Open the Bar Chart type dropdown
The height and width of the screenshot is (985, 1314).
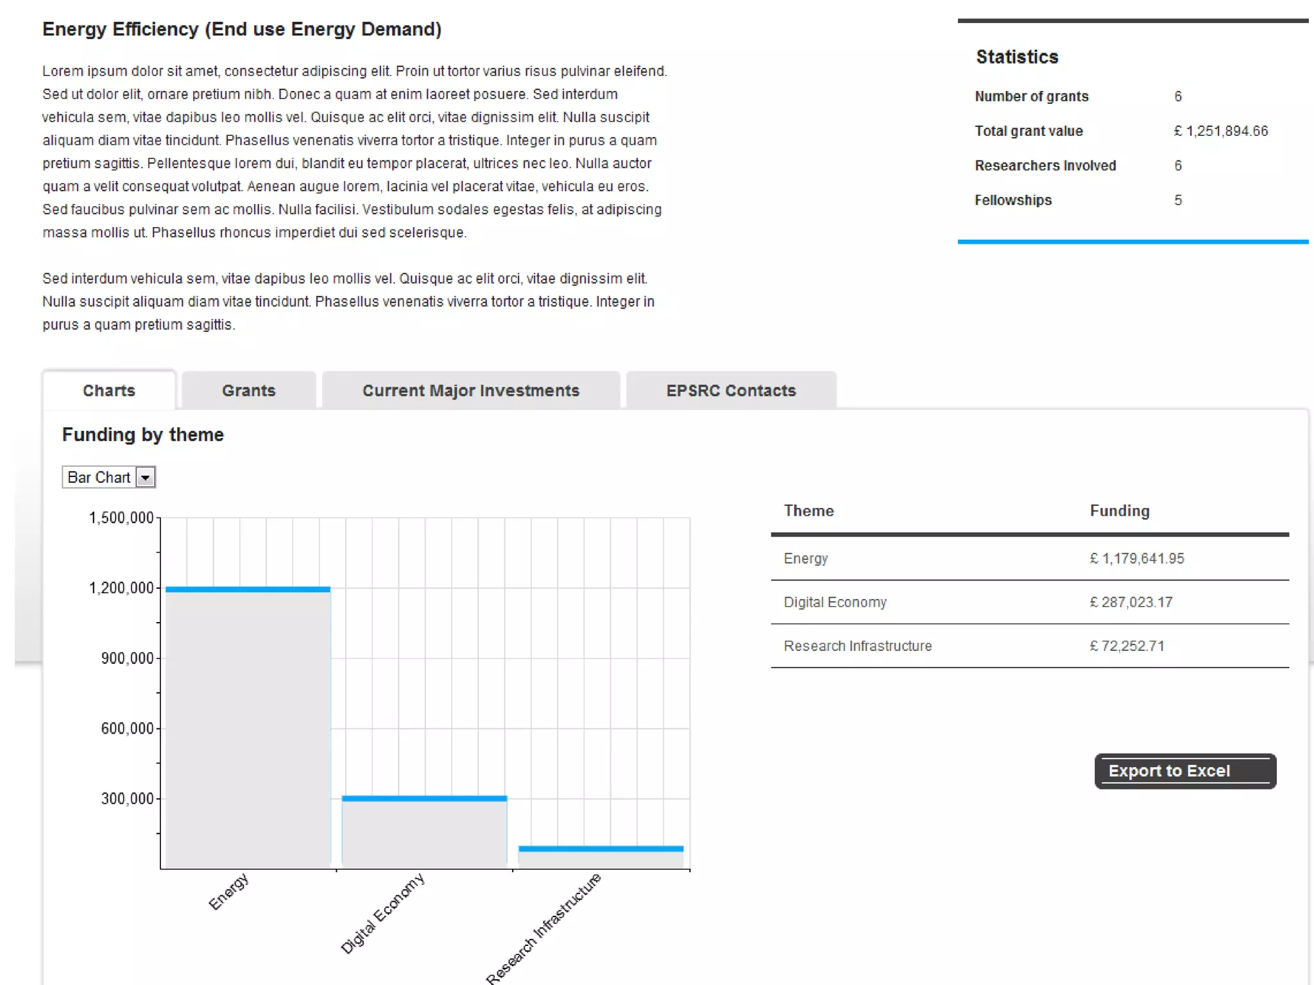pos(109,477)
